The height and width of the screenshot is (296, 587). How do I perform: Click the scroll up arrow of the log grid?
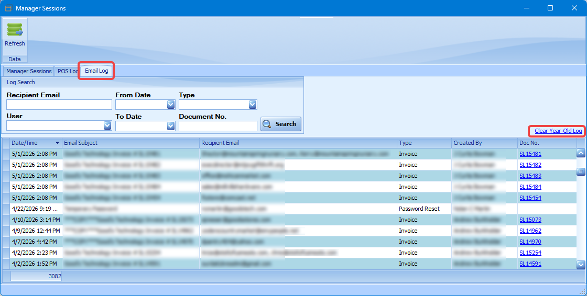click(x=581, y=153)
